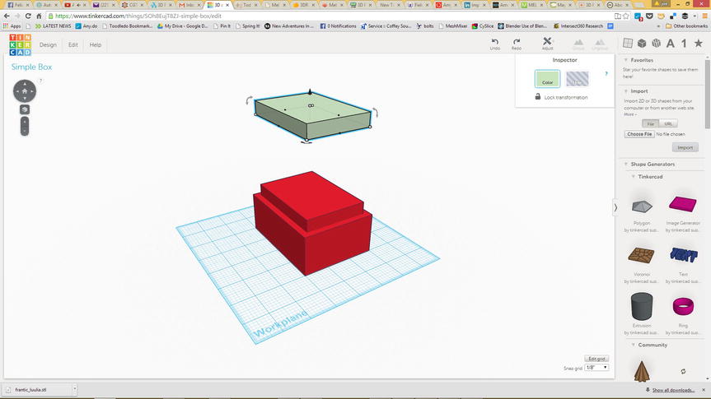Collapse the Community subsection
Viewport: 711px width, 399px height.
634,345
